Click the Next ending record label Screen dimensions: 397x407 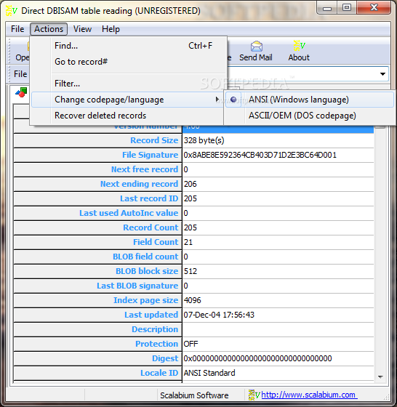tap(139, 184)
